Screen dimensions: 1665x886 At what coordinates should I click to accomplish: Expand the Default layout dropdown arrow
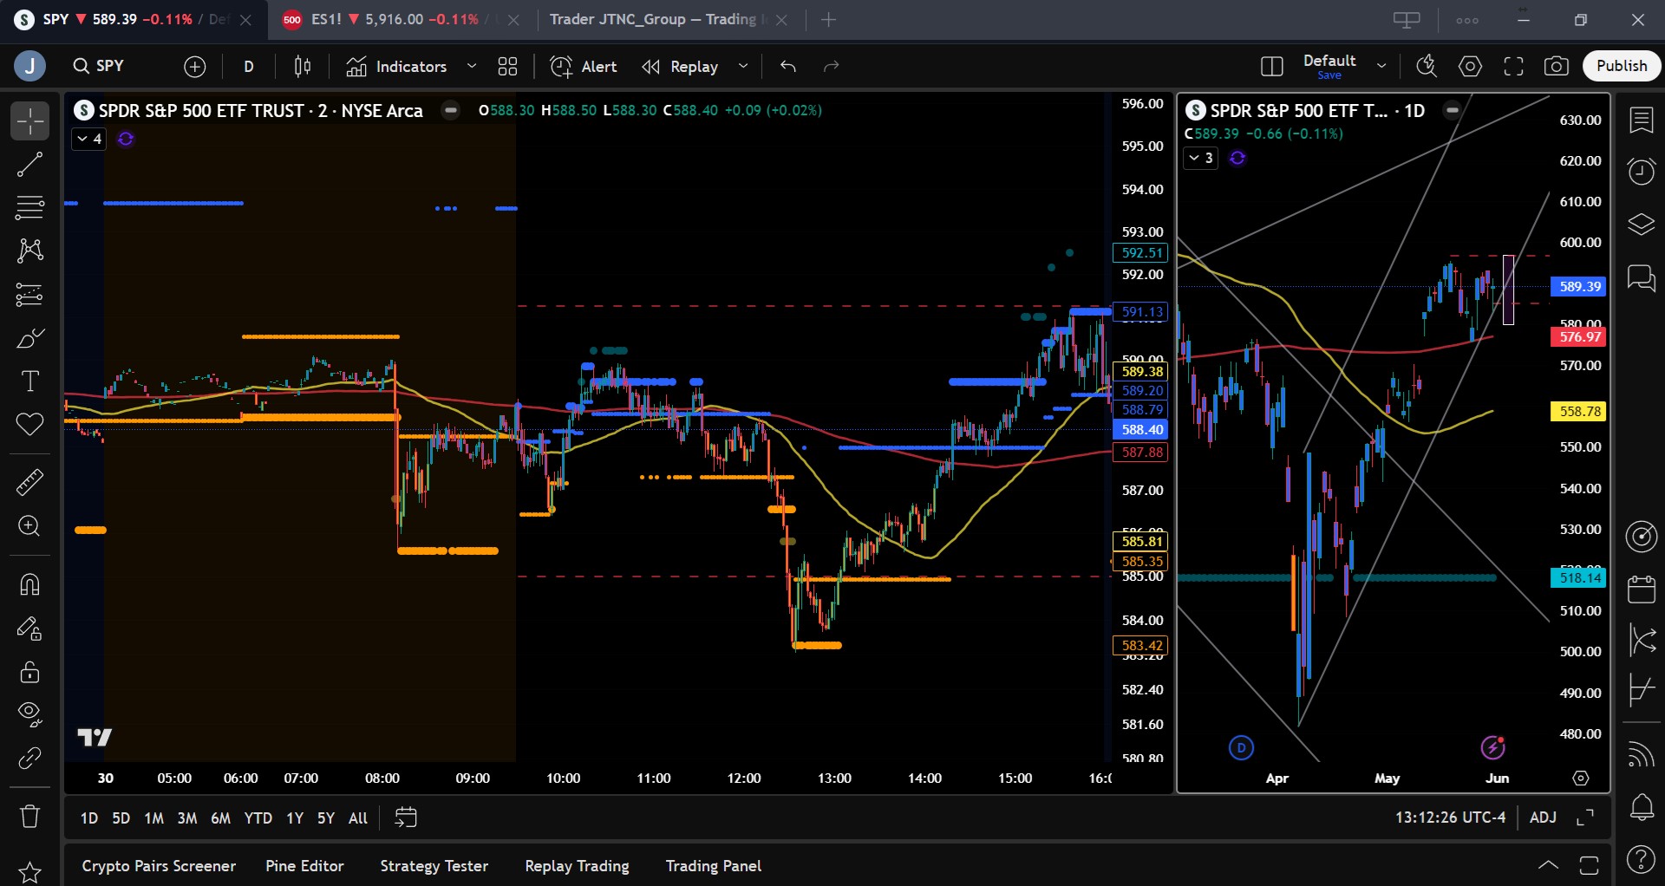[1381, 66]
